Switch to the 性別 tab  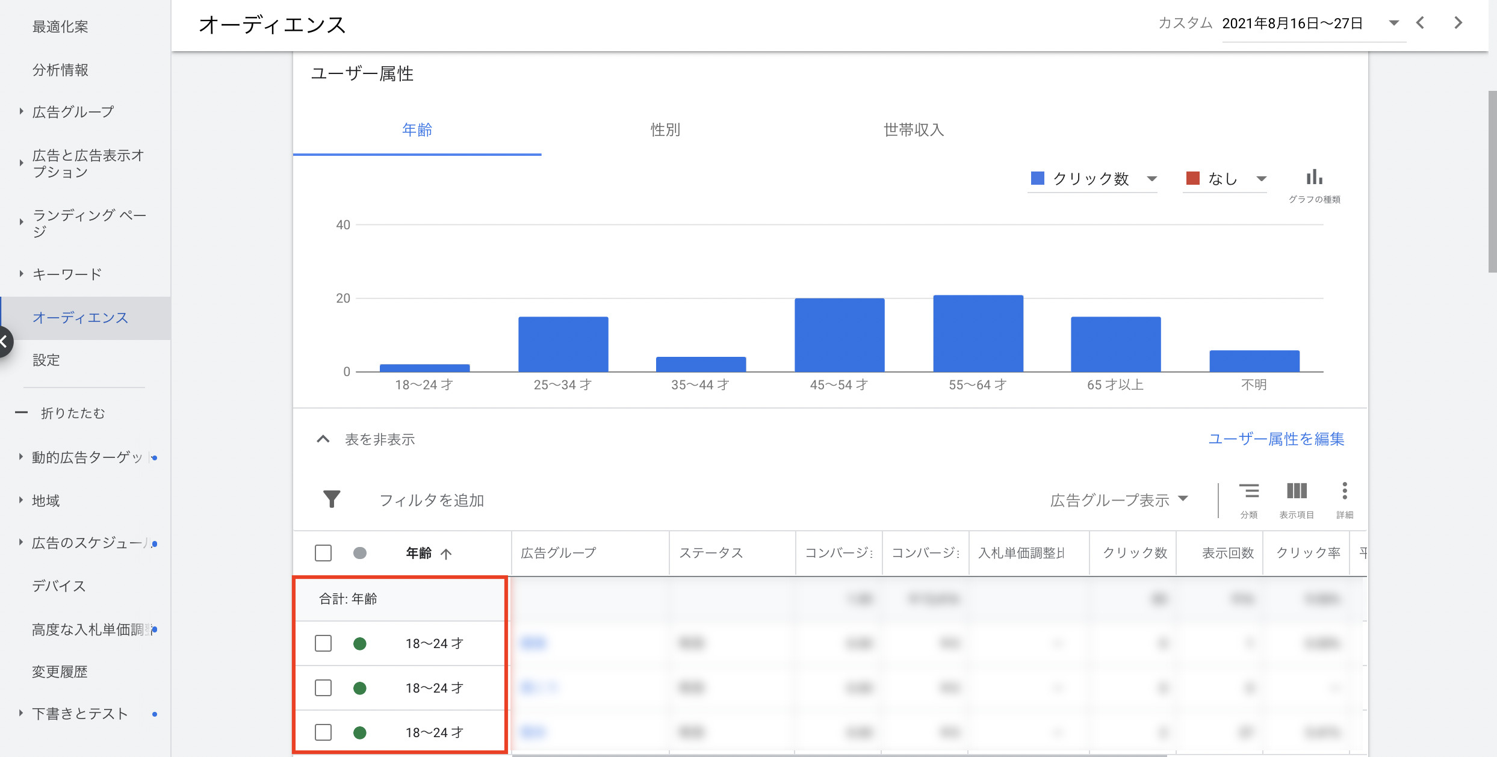(665, 129)
